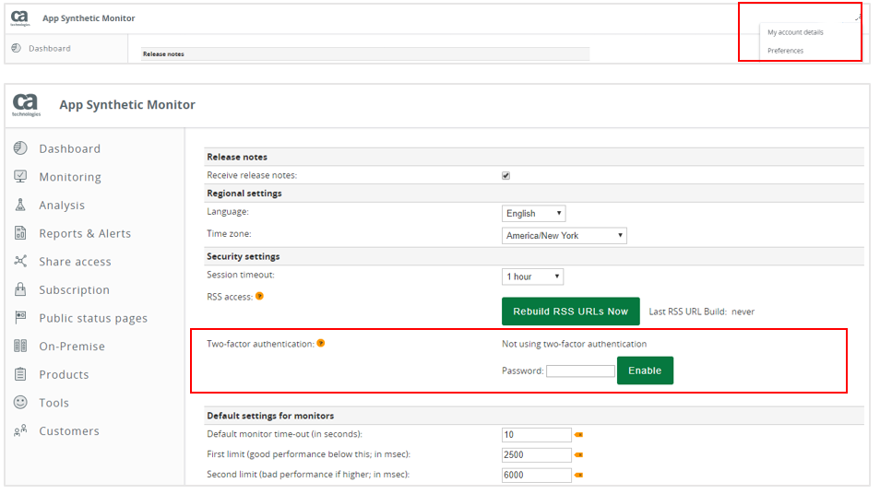
Task: Click the Monitoring screen icon
Action: (20, 176)
